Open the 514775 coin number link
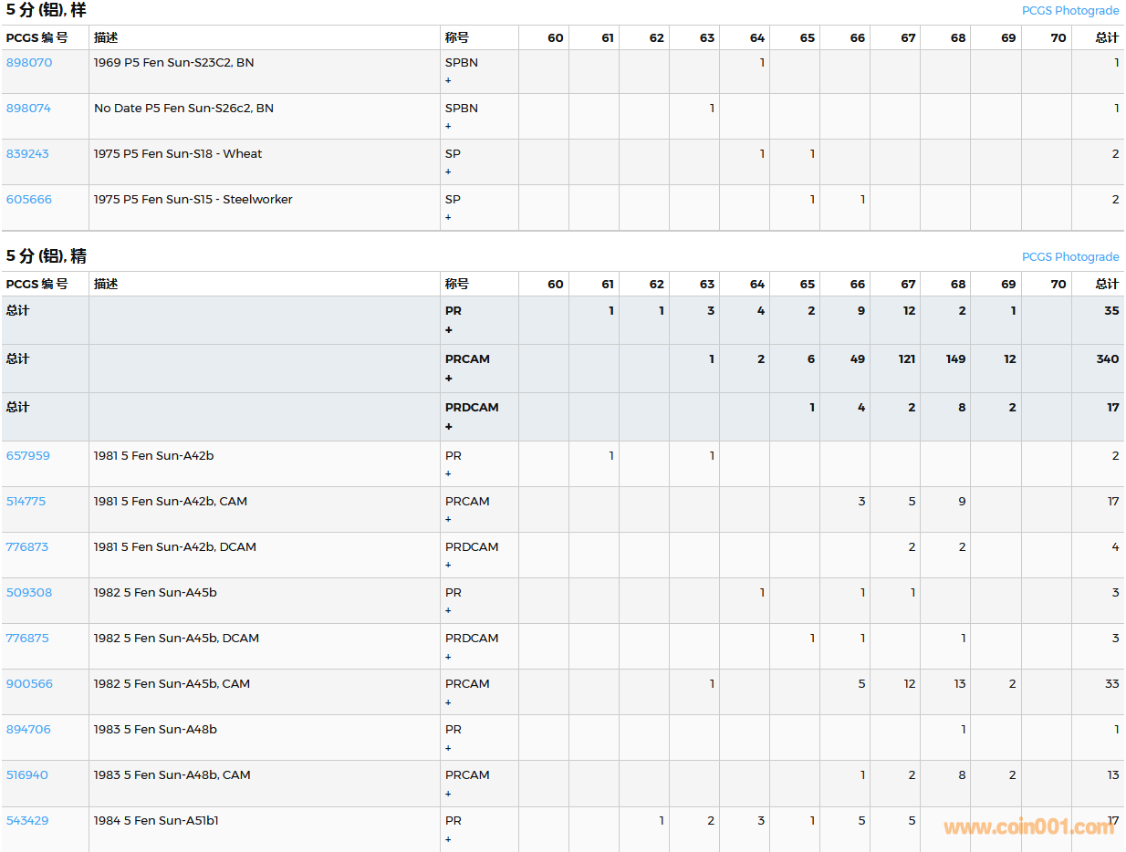 [x=26, y=502]
